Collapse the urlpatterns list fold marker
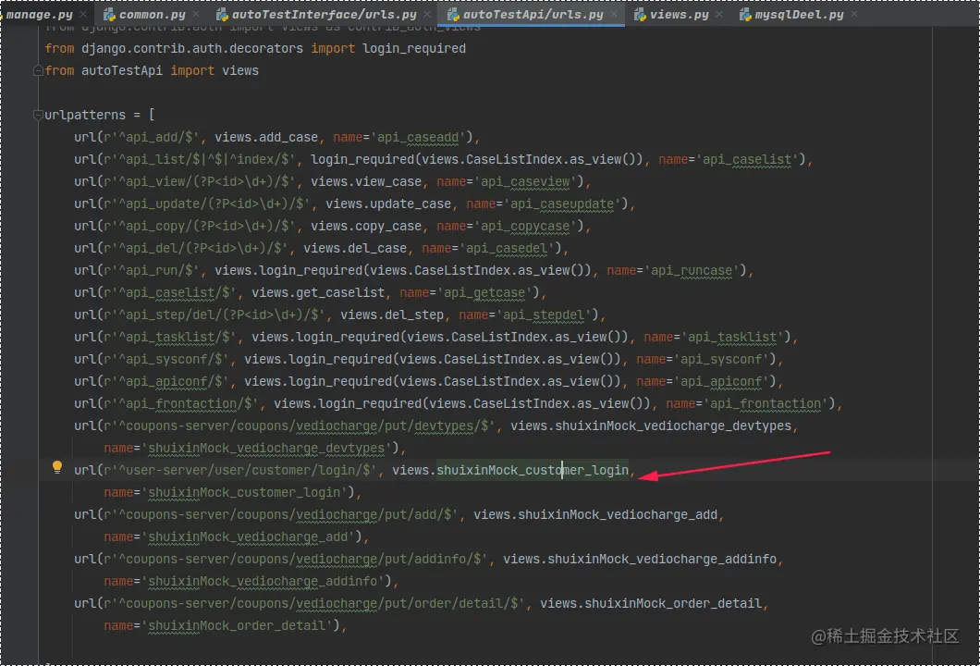This screenshot has width=980, height=666. tap(38, 115)
